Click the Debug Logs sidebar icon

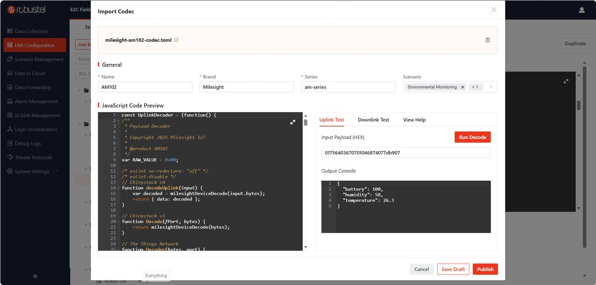(x=10, y=143)
